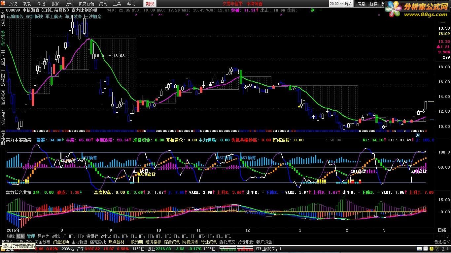Open the 主力轨迹 tab
This screenshot has height=253, width=451.
tap(79, 242)
